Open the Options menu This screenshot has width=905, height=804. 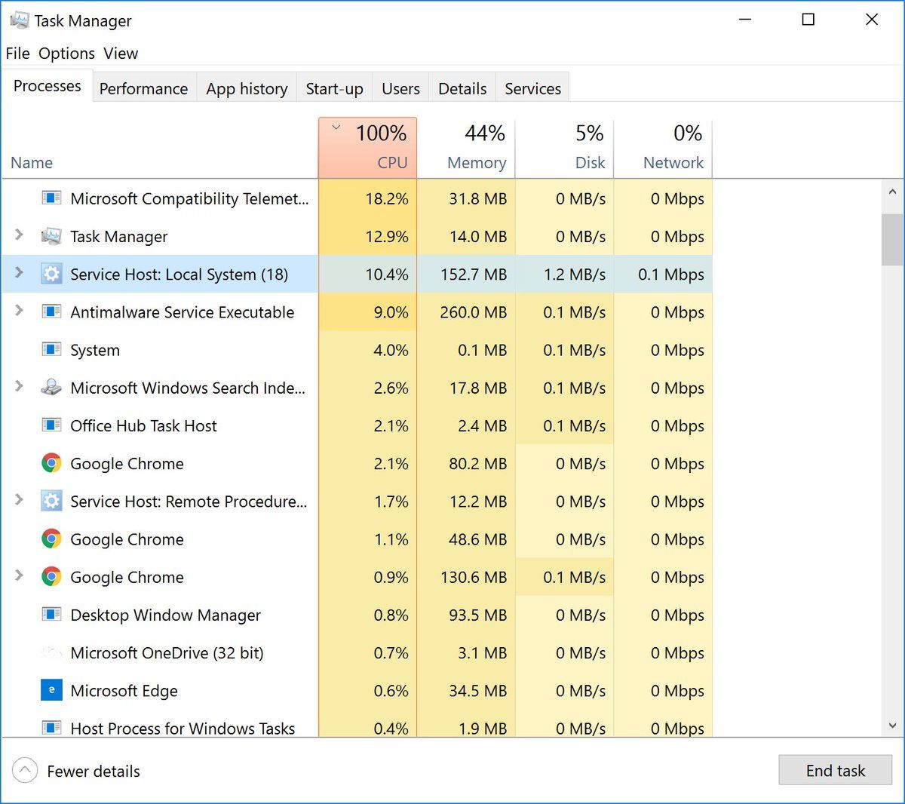(x=66, y=54)
